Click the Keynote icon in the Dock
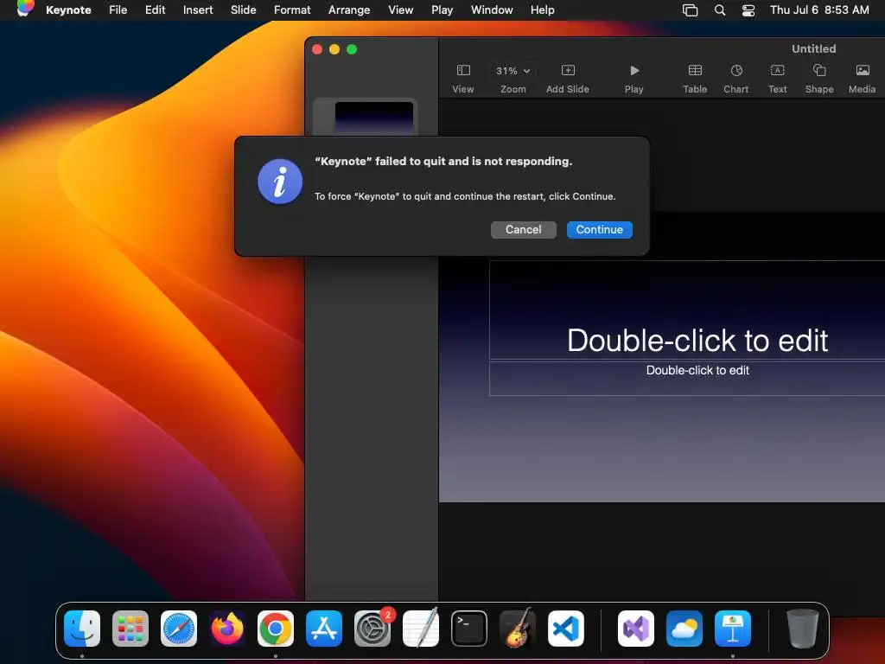The width and height of the screenshot is (885, 664). (x=733, y=629)
